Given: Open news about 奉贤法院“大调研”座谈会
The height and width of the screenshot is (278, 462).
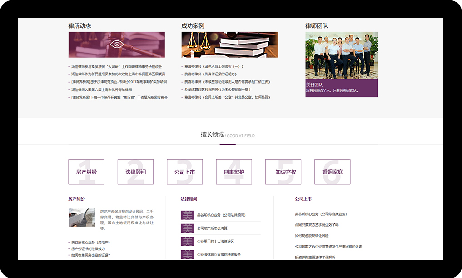Looking at the screenshot, I should [117, 67].
